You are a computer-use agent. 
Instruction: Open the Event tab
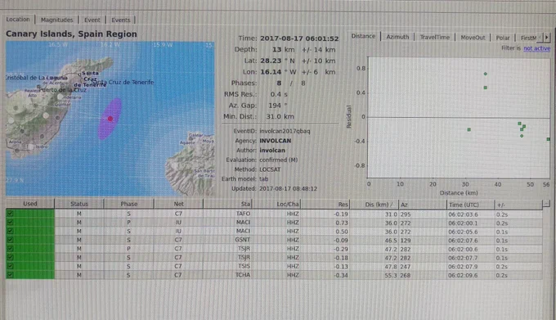[x=92, y=20]
